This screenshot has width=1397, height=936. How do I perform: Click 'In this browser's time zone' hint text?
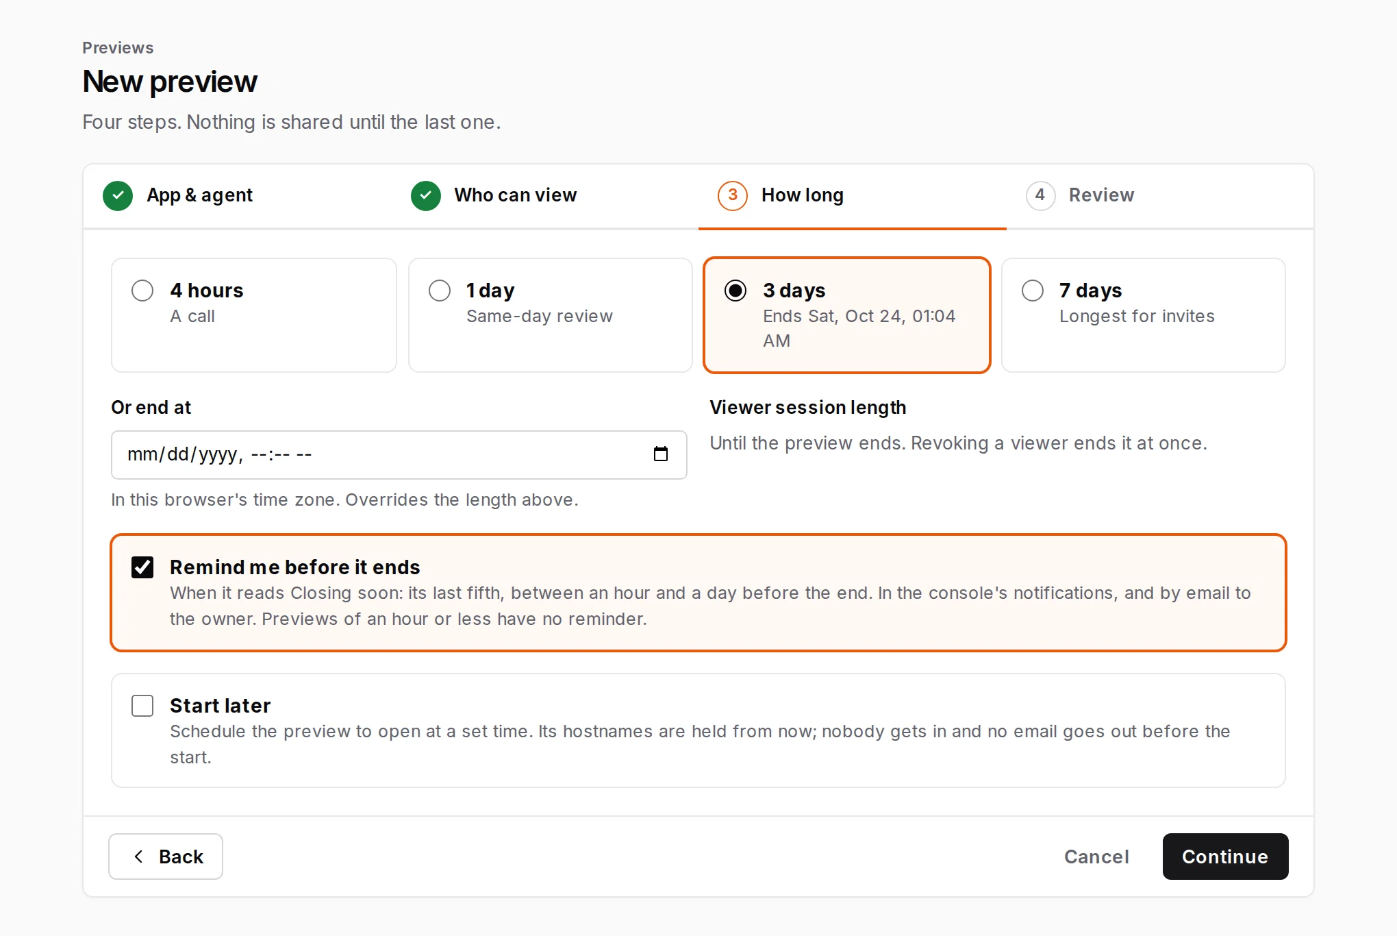pos(344,500)
